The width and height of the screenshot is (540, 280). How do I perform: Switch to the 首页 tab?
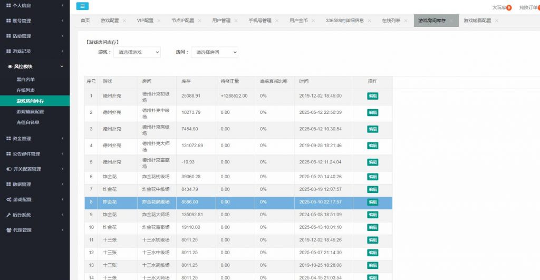pyautogui.click(x=85, y=21)
